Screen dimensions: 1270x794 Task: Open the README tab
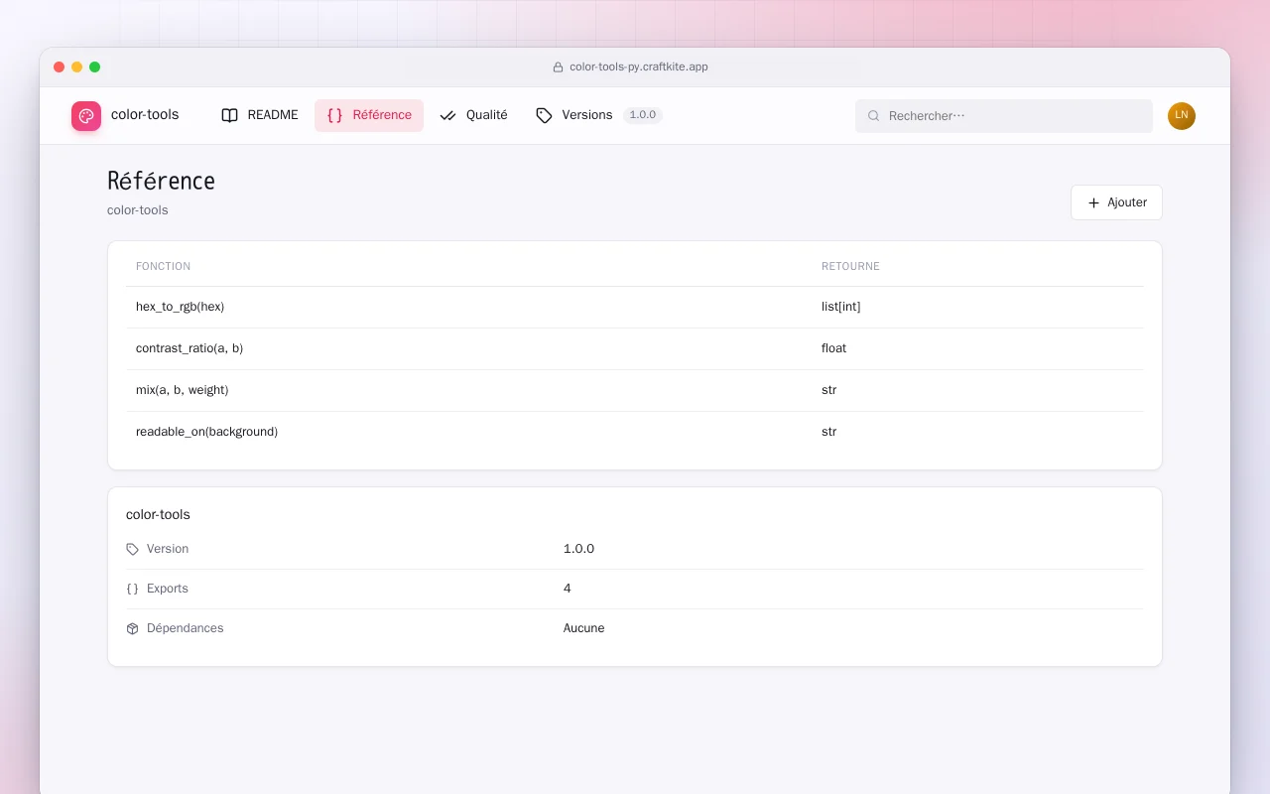[259, 115]
